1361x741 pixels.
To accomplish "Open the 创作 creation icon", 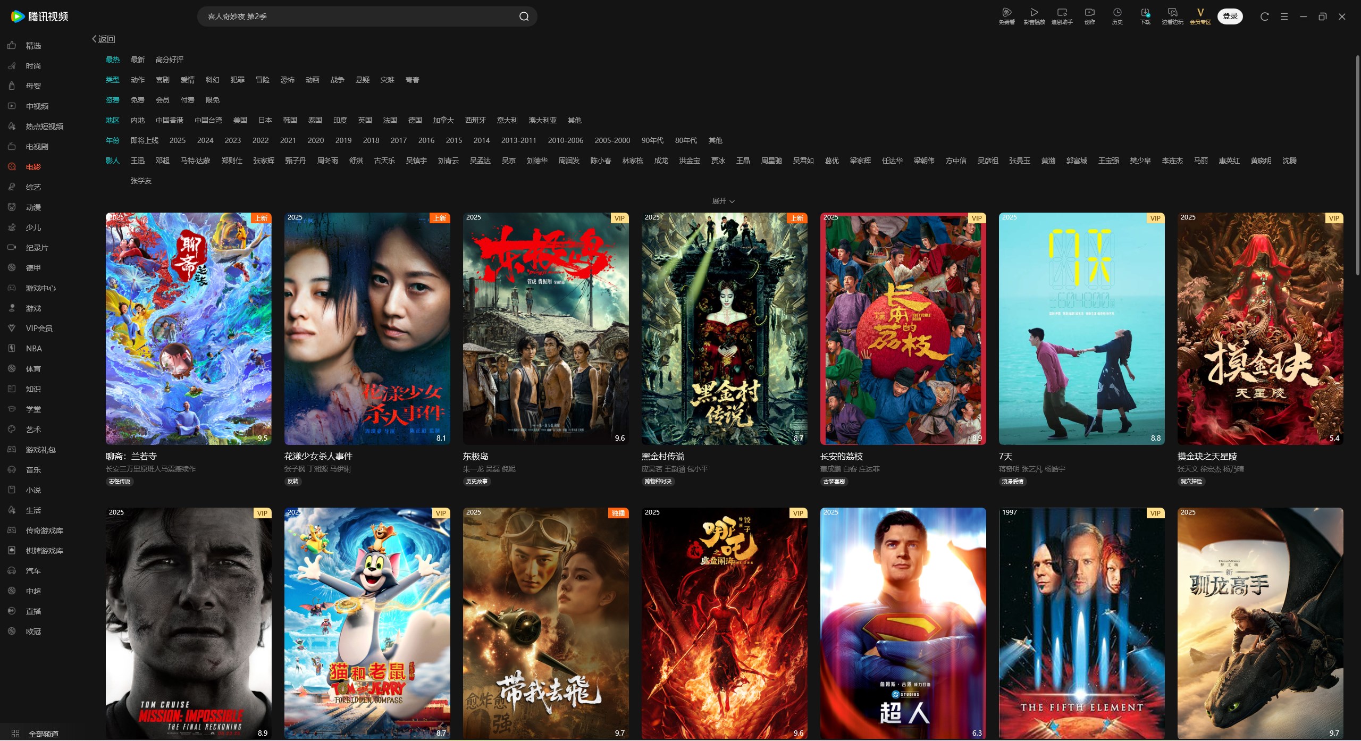I will point(1089,16).
